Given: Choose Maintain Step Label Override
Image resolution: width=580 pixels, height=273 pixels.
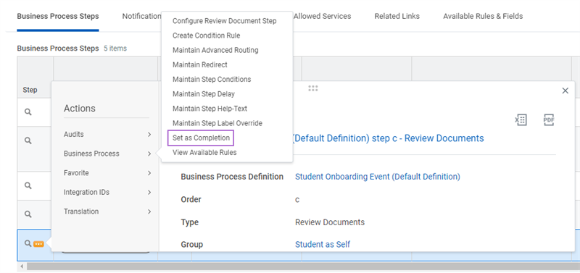Looking at the screenshot, I should click(x=217, y=123).
